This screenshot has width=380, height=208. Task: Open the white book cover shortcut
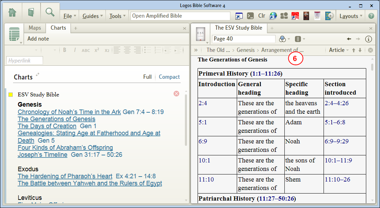click(317, 16)
